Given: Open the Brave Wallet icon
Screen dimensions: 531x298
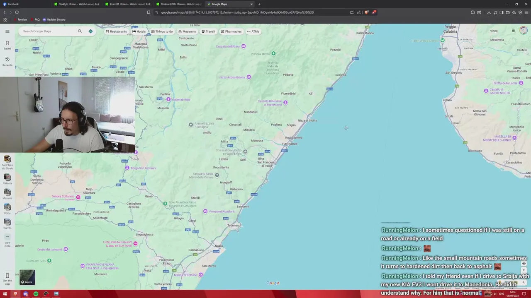Looking at the screenshot, I should pos(508,12).
